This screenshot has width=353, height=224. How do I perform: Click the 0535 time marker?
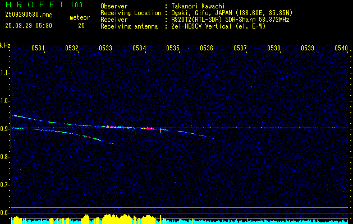173,49
